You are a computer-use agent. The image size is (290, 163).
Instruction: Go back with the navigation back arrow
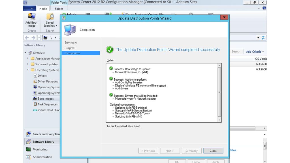(27, 38)
